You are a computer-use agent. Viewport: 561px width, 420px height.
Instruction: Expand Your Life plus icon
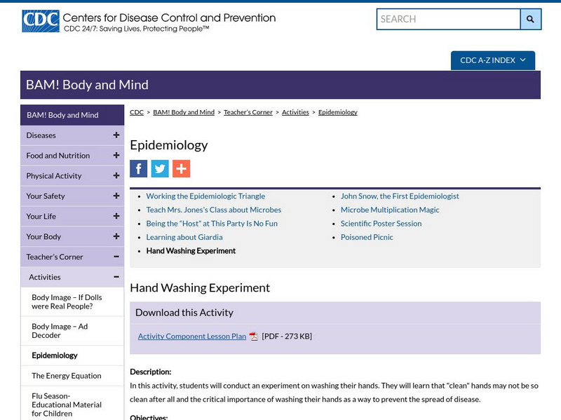116,216
